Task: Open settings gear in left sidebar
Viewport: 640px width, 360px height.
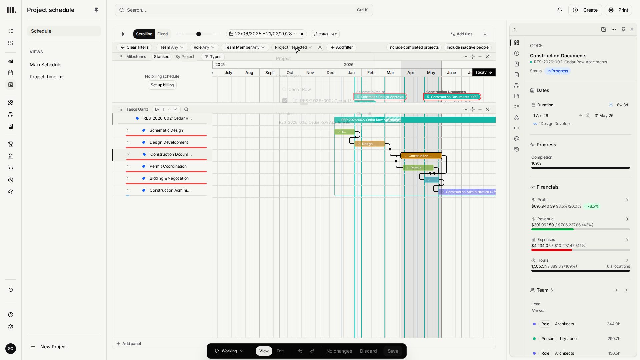Action: pos(11,327)
